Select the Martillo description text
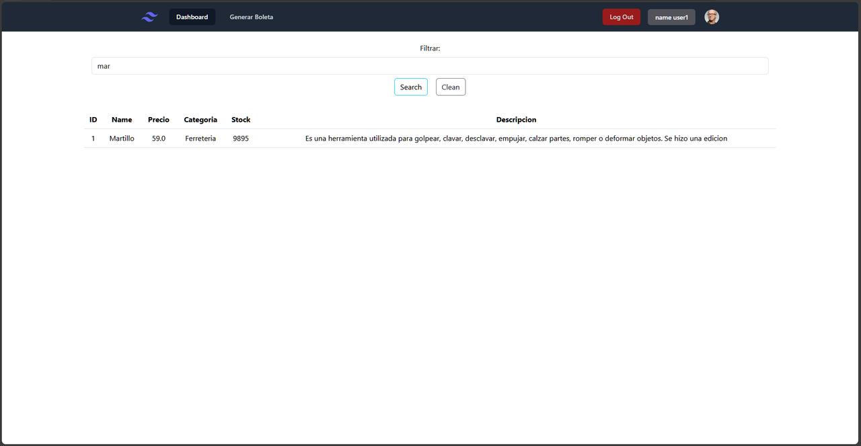This screenshot has height=446, width=861. pos(516,138)
